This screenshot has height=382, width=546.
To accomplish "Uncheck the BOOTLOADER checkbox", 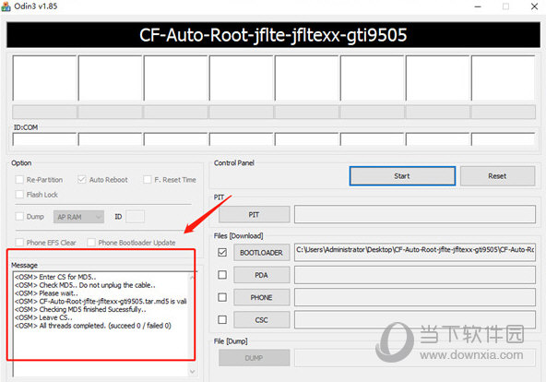I will [222, 252].
